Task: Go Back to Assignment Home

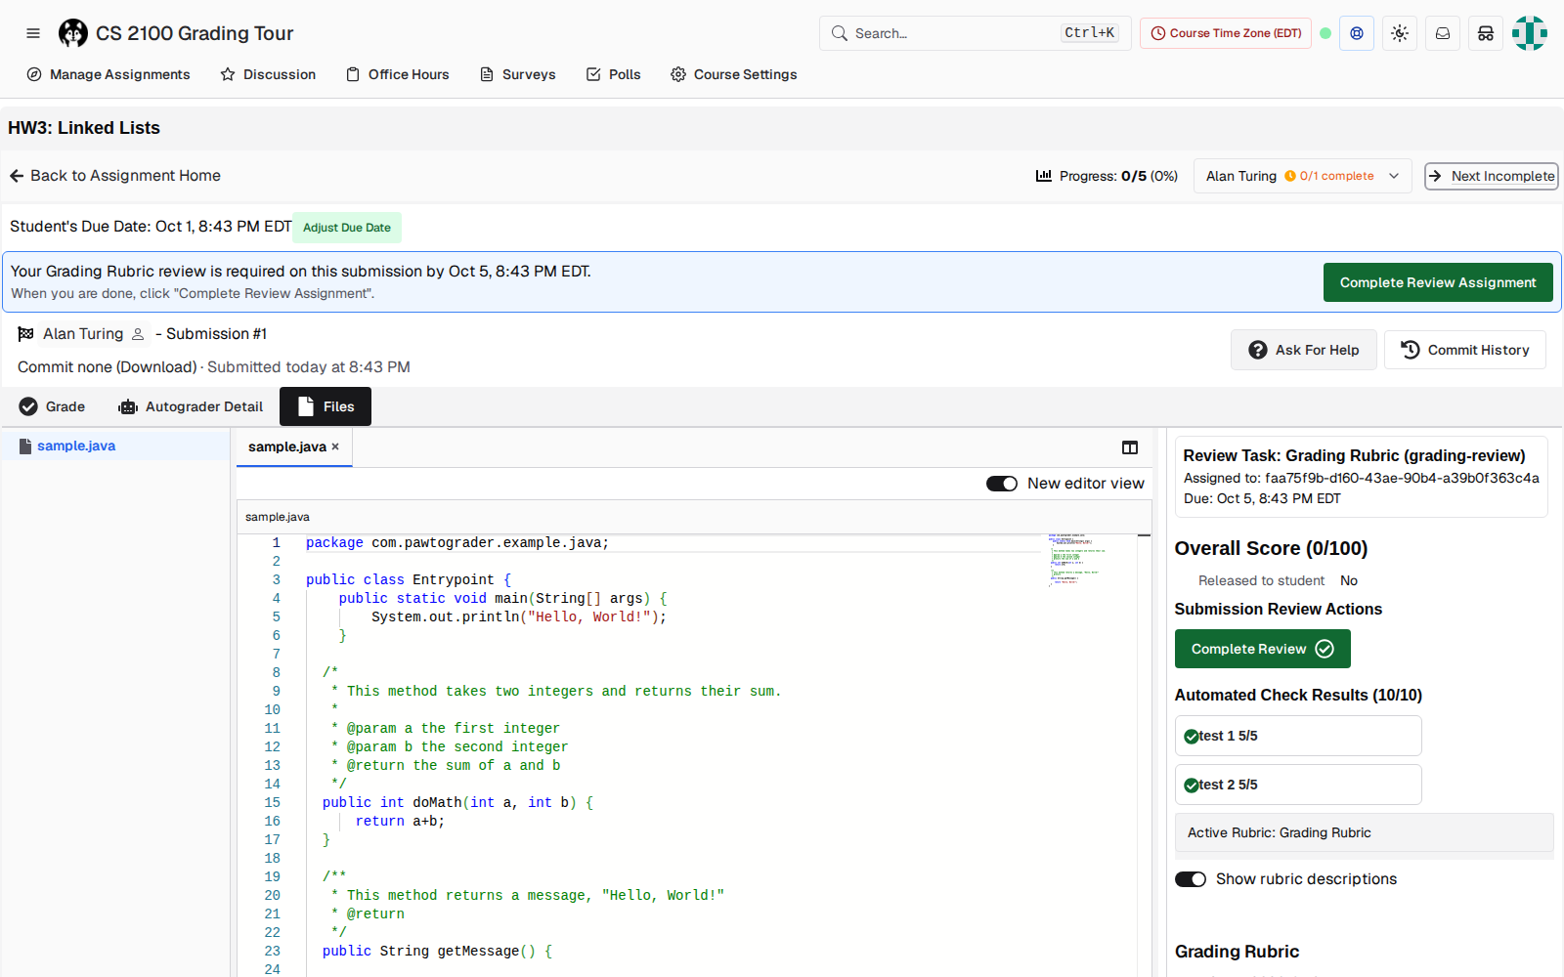Action: 115,176
